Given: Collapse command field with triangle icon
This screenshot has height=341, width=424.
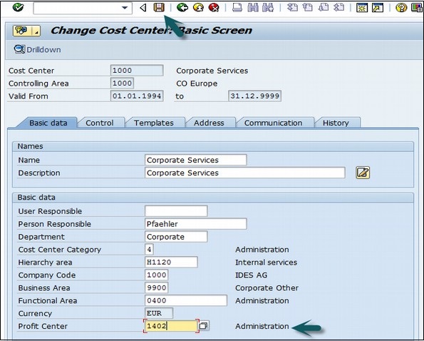Looking at the screenshot, I should 143,8.
